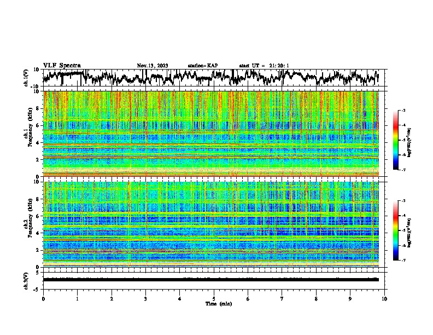433x335 pixels.
Task: Click the ch.2 color scale bar
Action: point(396,230)
